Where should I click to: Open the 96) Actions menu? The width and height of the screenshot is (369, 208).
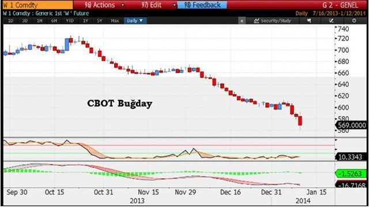(100, 5)
